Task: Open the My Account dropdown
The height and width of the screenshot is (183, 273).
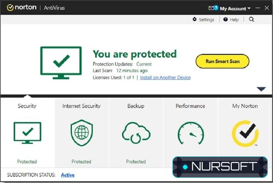Action: 235,8
